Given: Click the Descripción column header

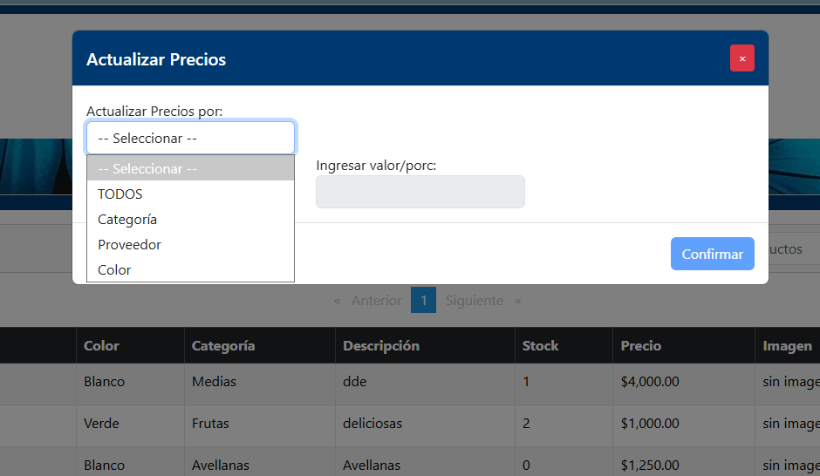Looking at the screenshot, I should (x=381, y=346).
